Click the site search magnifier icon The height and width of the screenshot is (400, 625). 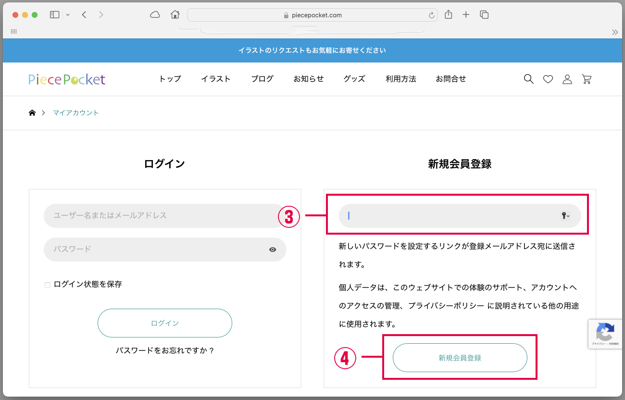click(528, 79)
